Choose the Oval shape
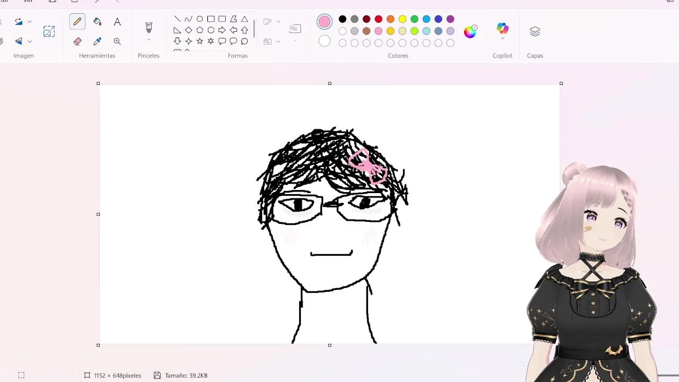 click(199, 19)
